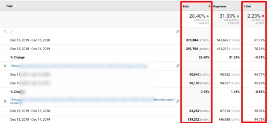Viewport: 269px width, 123px height.
Task: Open row 3 page in new window icon
Action: [178, 101]
